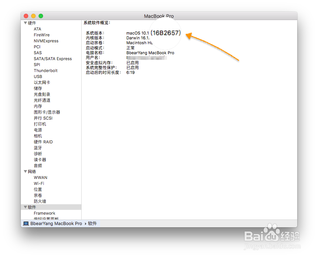Select 以太网卡 in the sidebar
The image size is (318, 257).
(42, 82)
